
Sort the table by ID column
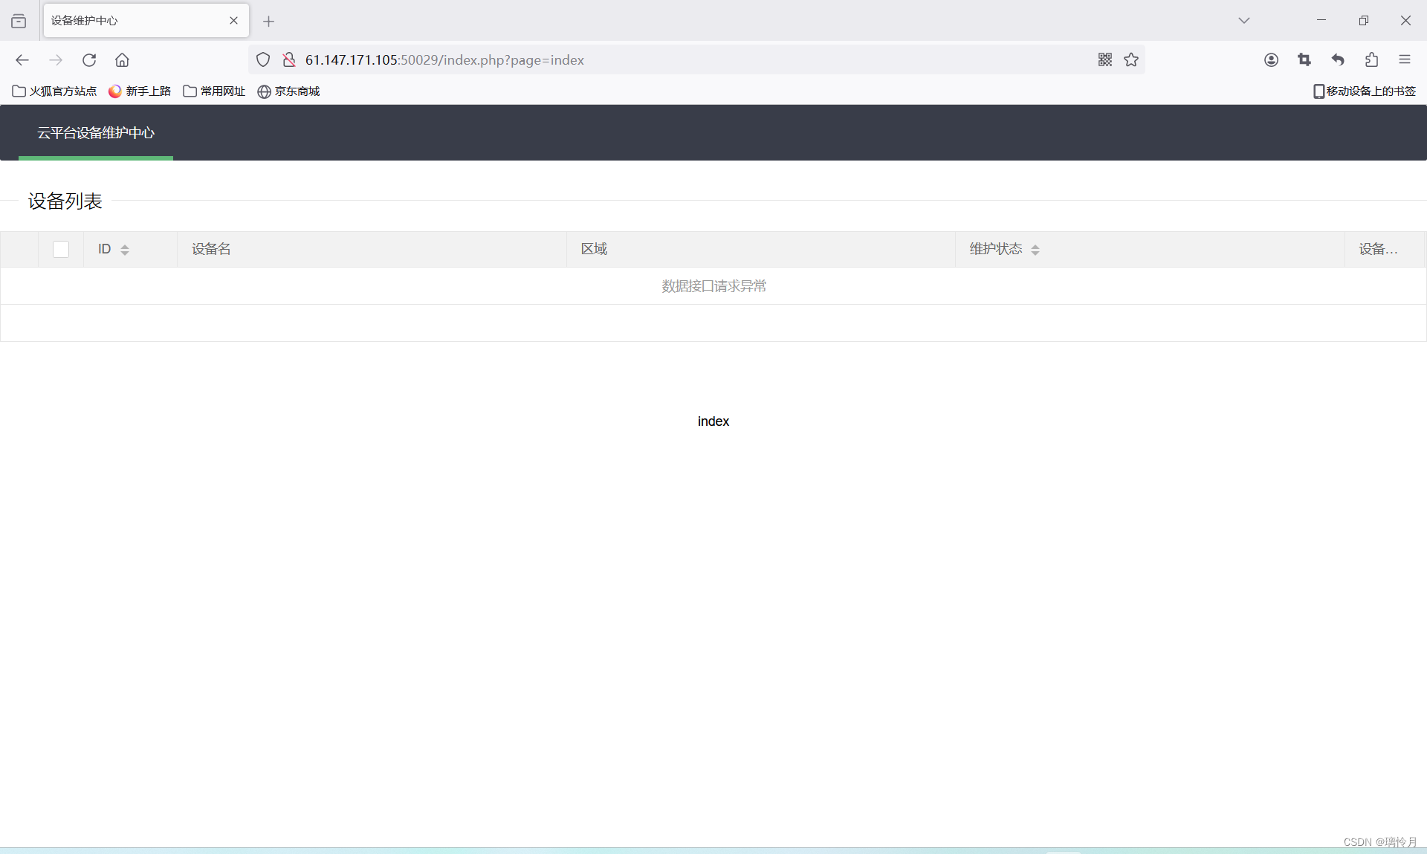(x=125, y=250)
